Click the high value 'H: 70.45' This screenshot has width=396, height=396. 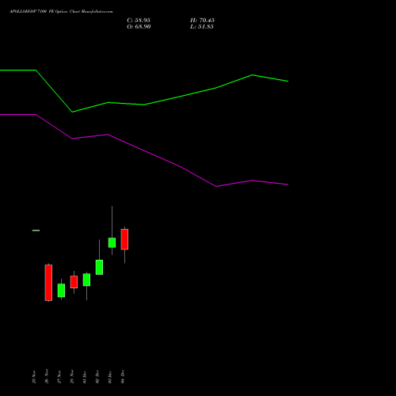(x=202, y=21)
